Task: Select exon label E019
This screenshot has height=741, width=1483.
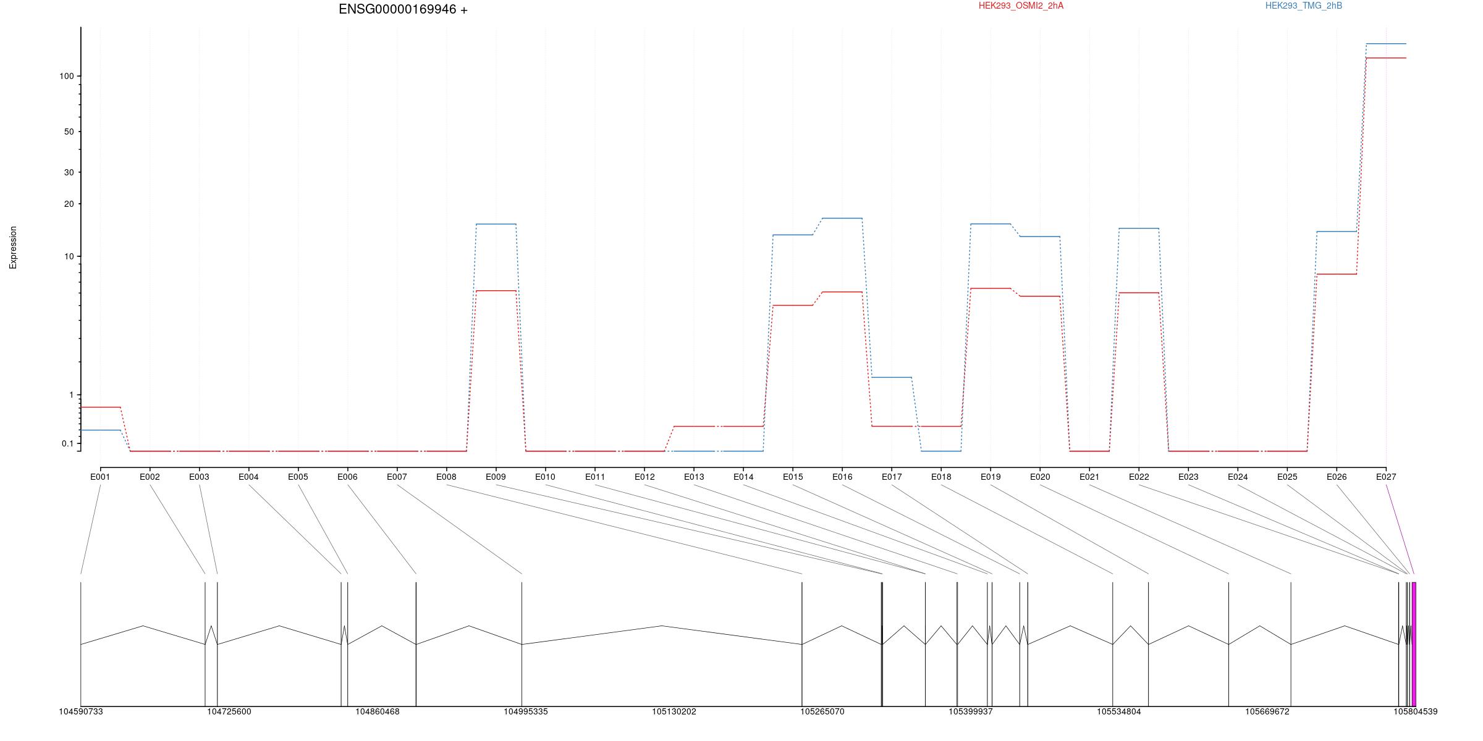Action: point(991,477)
